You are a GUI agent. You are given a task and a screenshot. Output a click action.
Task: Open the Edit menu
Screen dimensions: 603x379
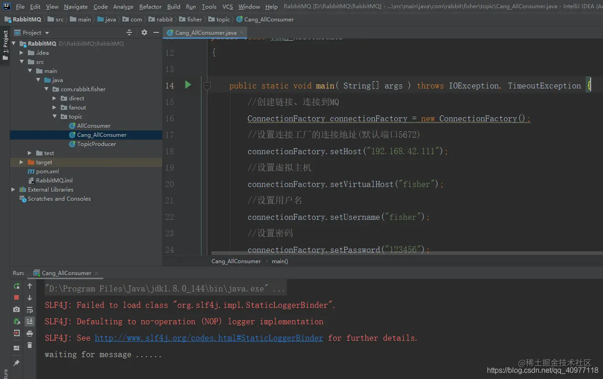pos(35,6)
